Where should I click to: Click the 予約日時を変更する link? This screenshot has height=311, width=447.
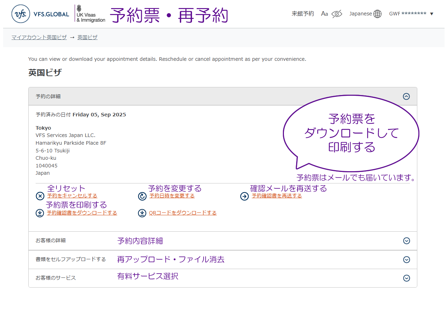tap(172, 196)
